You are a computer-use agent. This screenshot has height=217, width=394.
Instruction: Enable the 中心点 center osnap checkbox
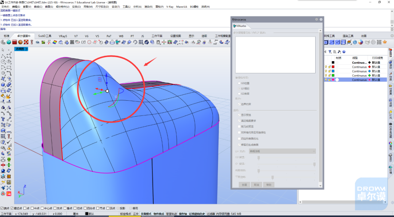coord(42,208)
